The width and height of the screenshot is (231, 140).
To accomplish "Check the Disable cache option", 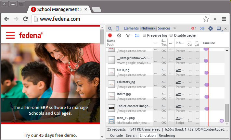I will coord(171,35).
